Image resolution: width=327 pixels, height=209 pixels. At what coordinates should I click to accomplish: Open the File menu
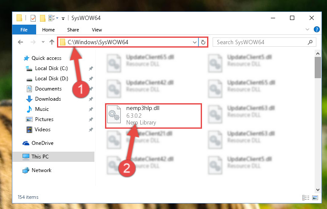point(24,30)
